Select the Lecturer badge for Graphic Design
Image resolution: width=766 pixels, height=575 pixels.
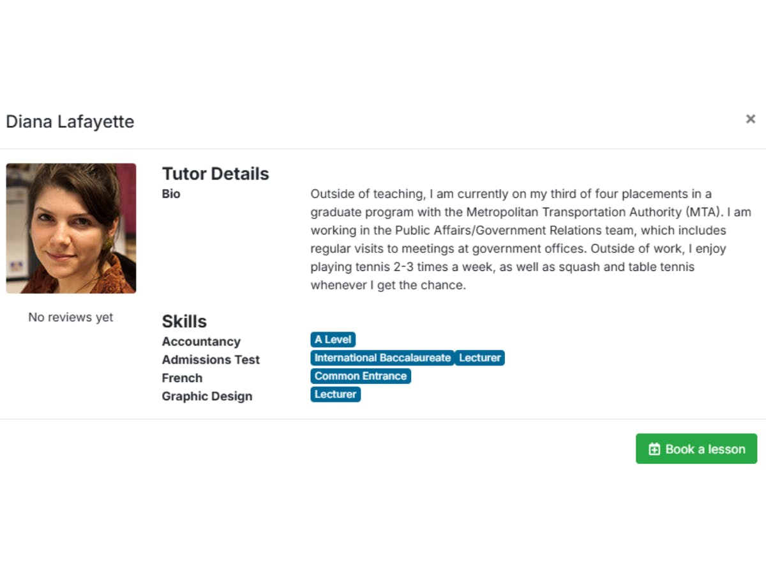pyautogui.click(x=336, y=394)
